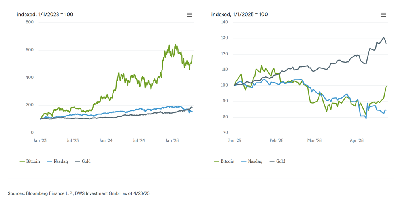Click the Jul '23 x-axis label

tap(72, 140)
